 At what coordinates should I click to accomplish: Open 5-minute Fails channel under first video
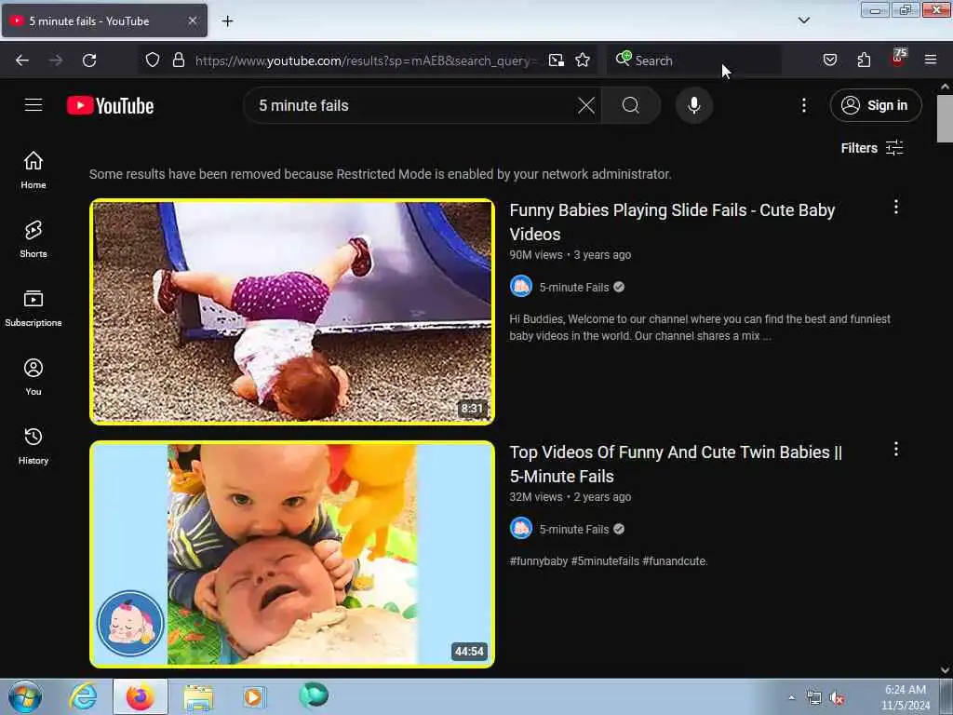pos(573,287)
